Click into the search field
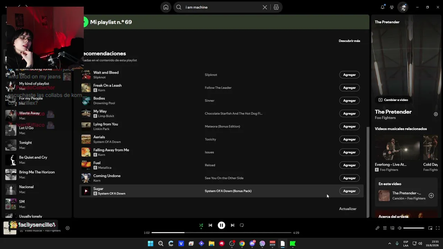 (221, 7)
